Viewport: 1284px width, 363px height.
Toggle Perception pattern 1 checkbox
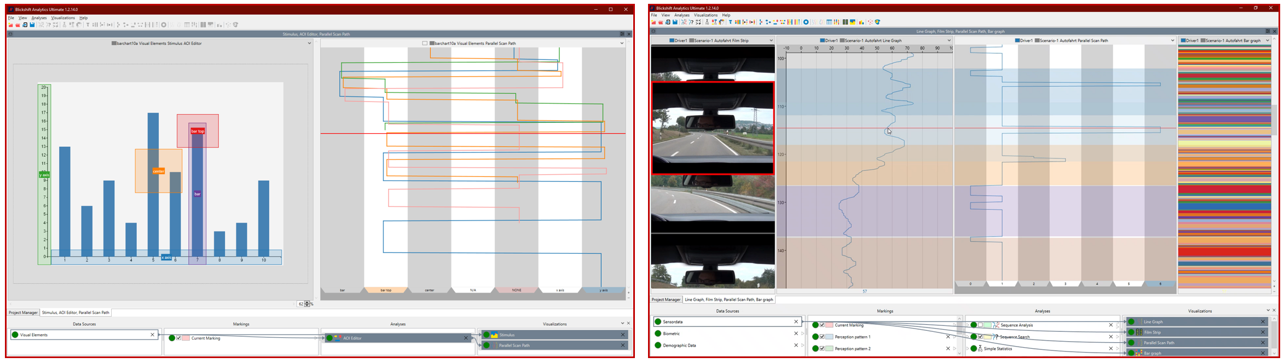pyautogui.click(x=822, y=337)
